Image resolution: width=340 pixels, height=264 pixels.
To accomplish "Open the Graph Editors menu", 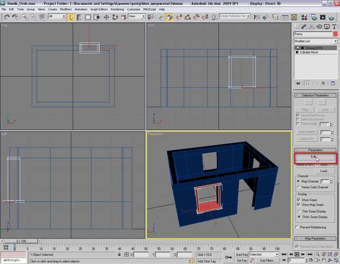I will 99,9.
